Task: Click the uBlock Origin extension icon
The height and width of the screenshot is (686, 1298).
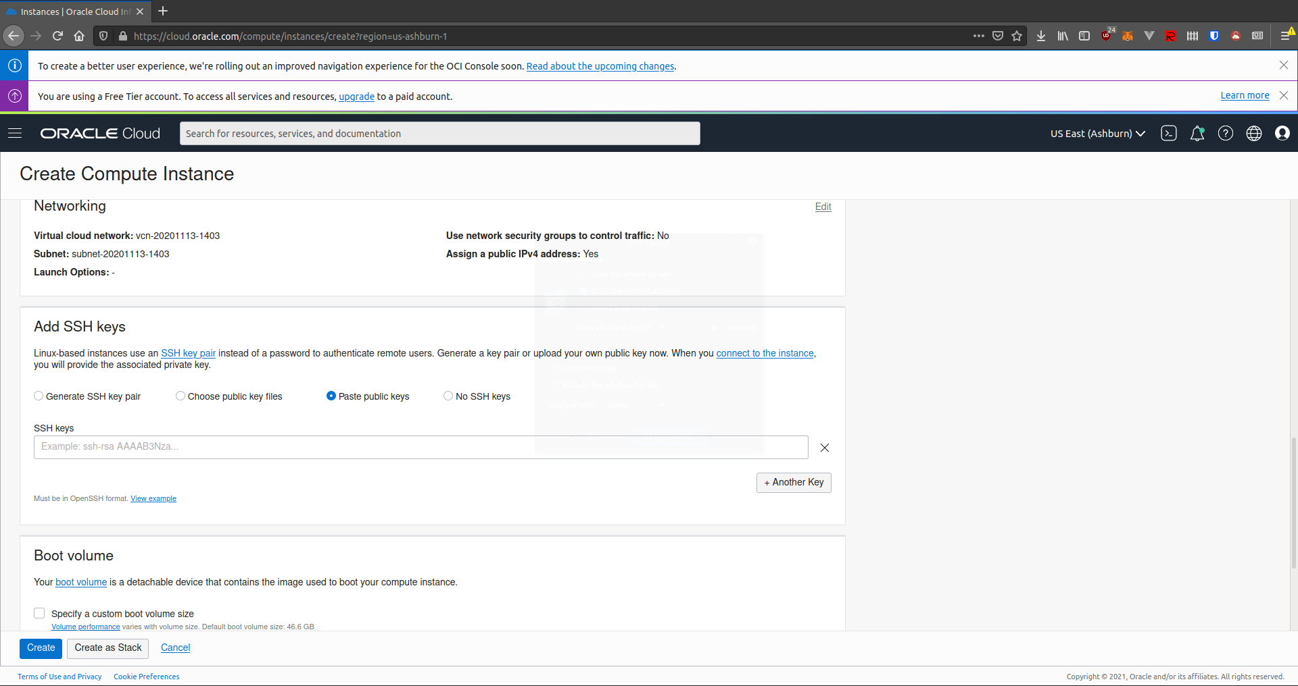Action: 1107,36
